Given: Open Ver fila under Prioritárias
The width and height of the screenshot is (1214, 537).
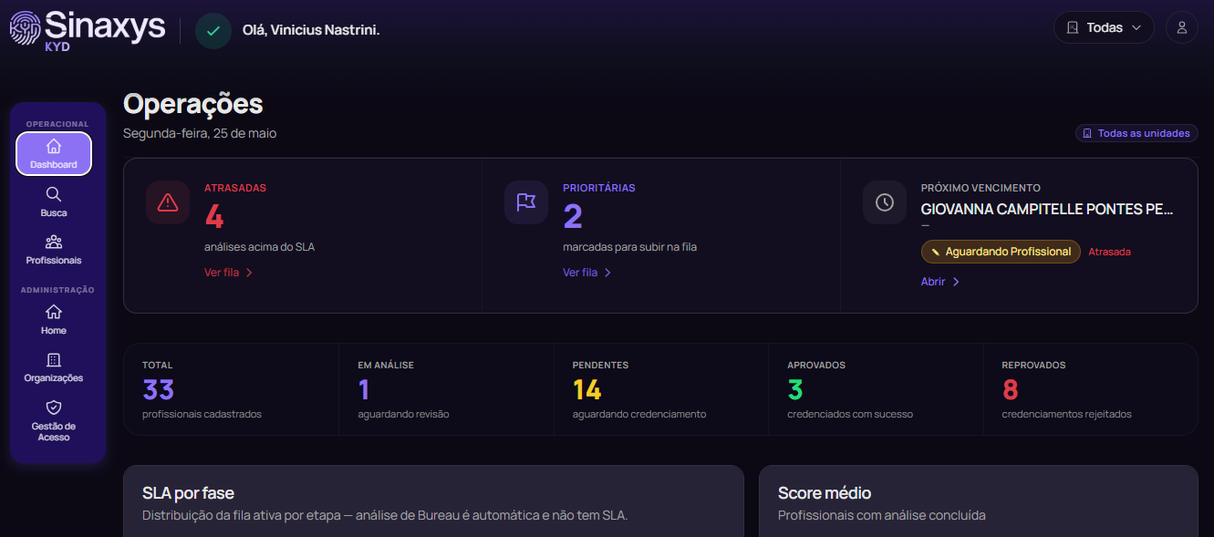Looking at the screenshot, I should [x=587, y=273].
